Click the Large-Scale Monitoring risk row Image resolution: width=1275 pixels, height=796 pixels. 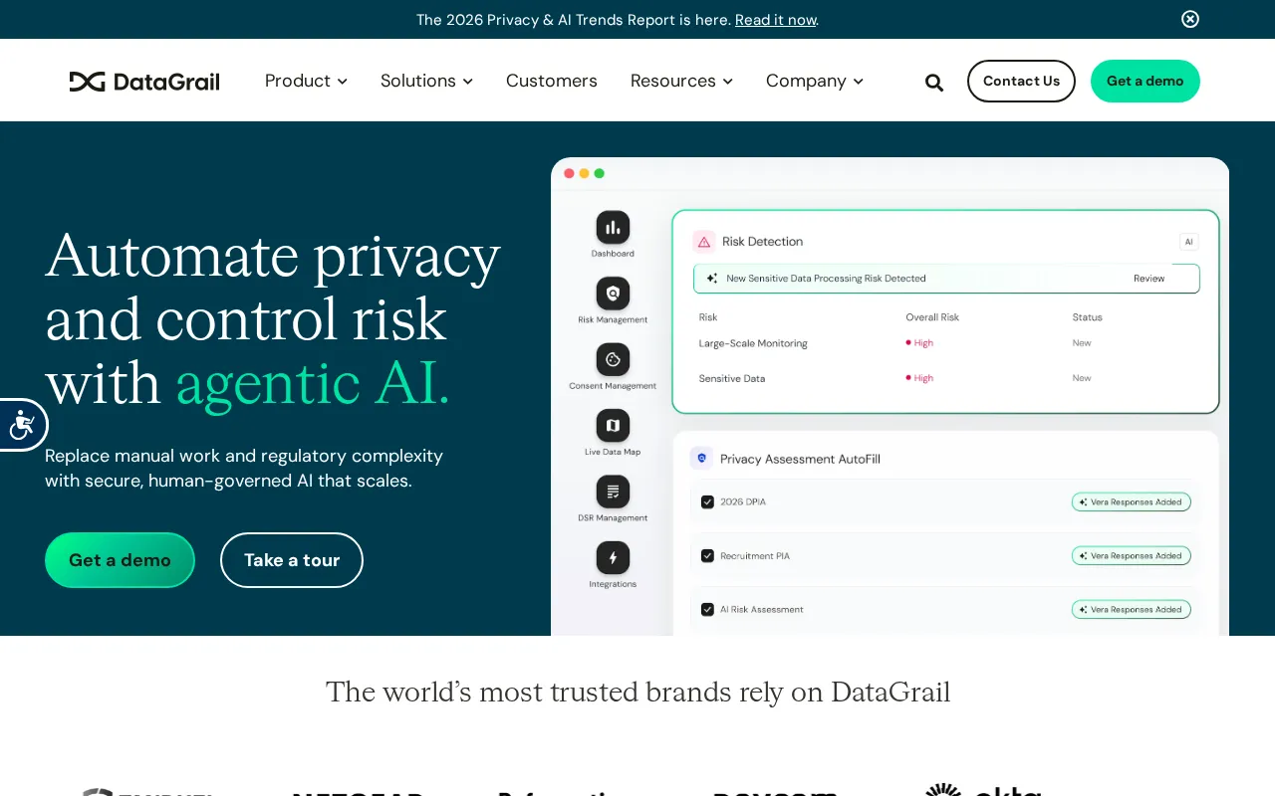(x=946, y=343)
